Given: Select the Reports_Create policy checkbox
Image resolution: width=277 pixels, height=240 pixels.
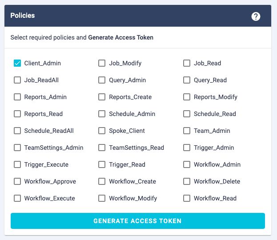Looking at the screenshot, I should (102, 97).
